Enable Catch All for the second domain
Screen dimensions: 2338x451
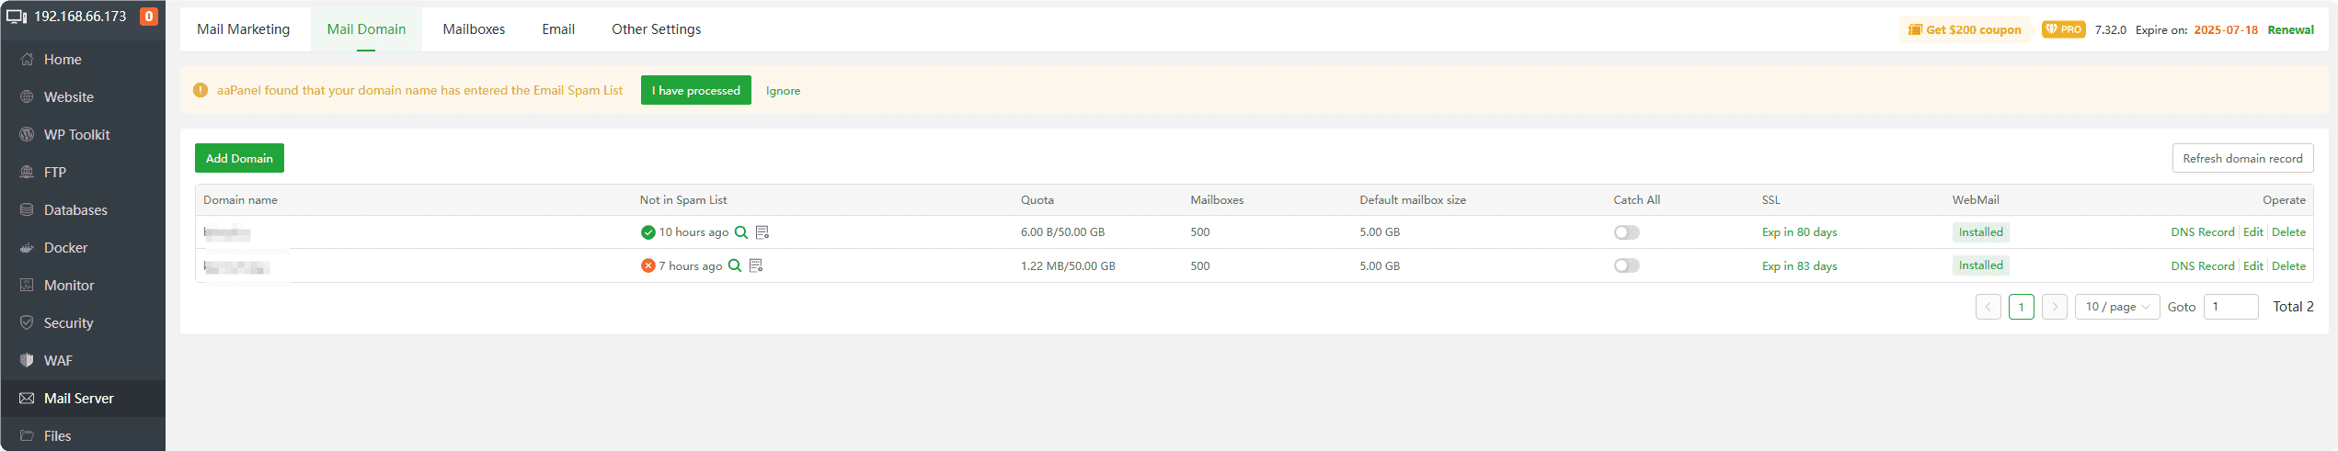click(1626, 265)
